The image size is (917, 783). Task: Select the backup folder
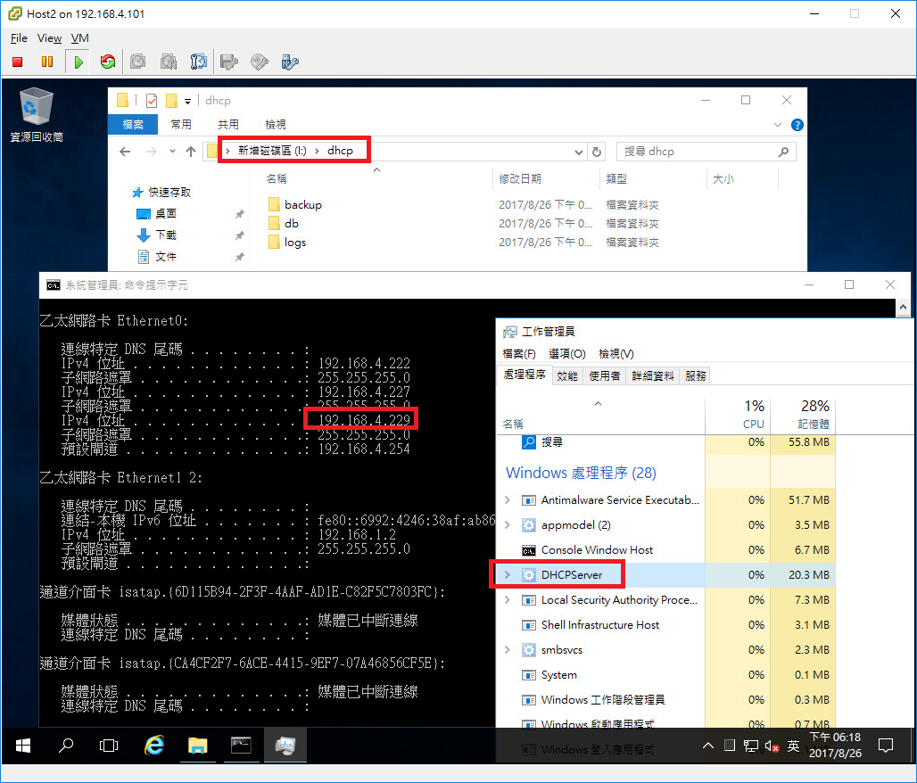click(303, 204)
